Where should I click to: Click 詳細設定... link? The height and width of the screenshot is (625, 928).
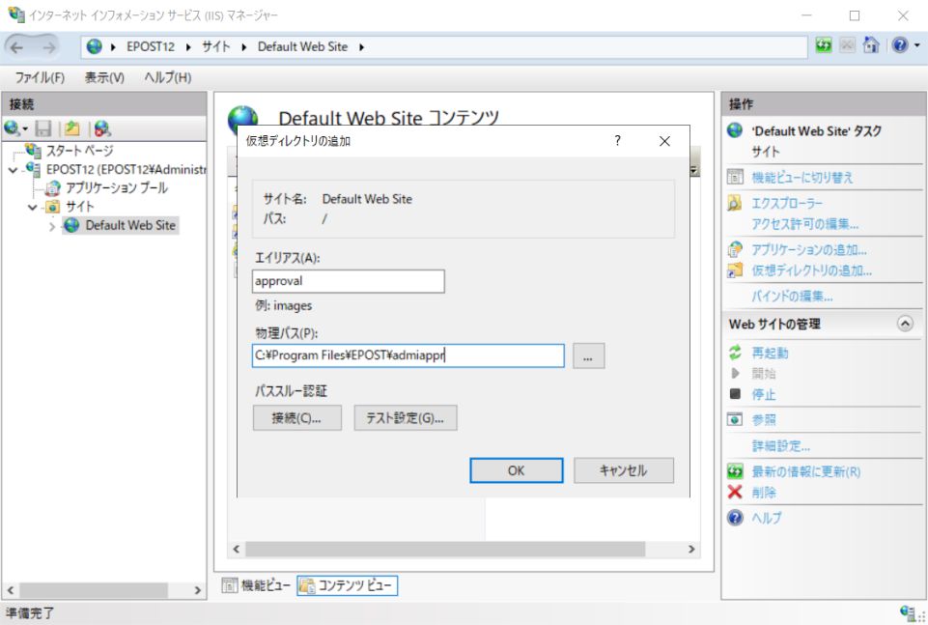point(780,446)
